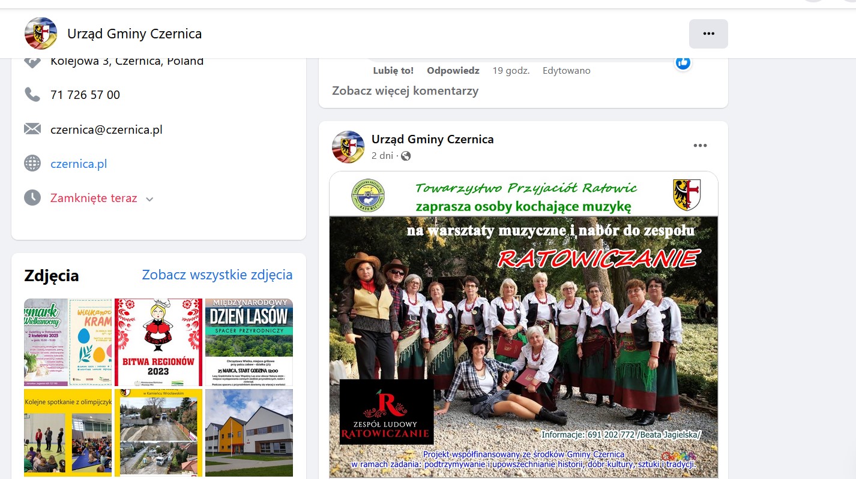Click the public globe icon next to 2 dni
The height and width of the screenshot is (479, 856).
(406, 156)
